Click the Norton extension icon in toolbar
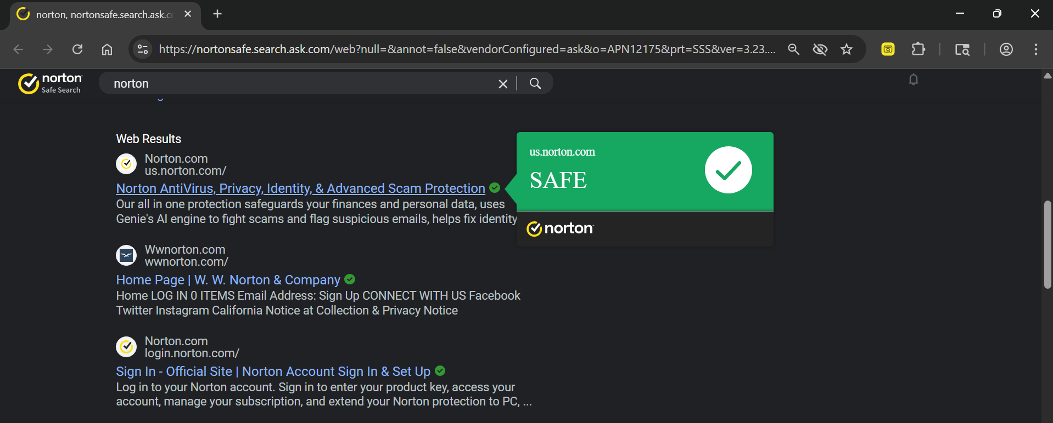 point(888,49)
